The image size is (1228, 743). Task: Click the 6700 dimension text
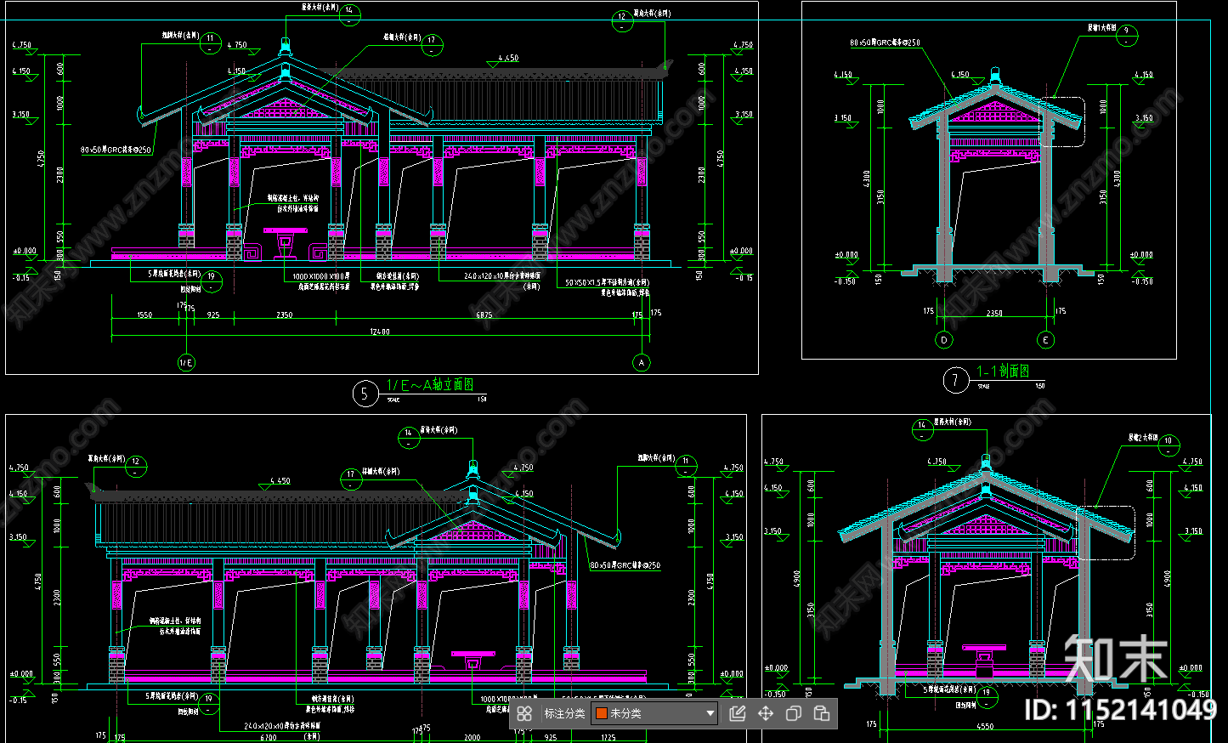pyautogui.click(x=268, y=738)
